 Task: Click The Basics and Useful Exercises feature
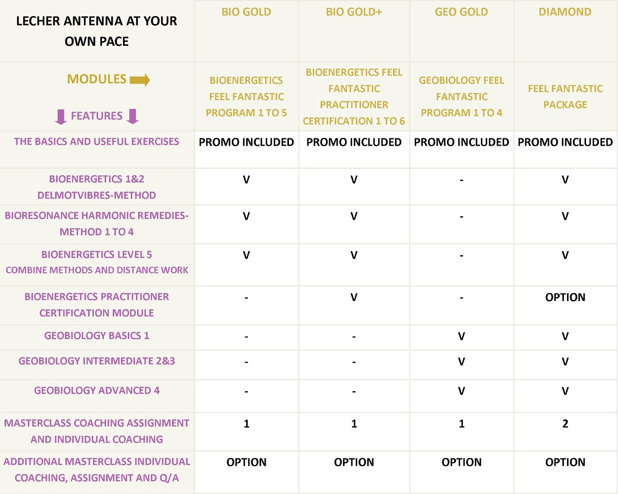tap(97, 142)
